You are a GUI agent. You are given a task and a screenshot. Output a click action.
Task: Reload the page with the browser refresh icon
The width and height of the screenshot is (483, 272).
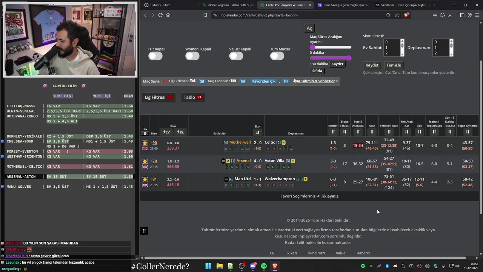click(160, 15)
